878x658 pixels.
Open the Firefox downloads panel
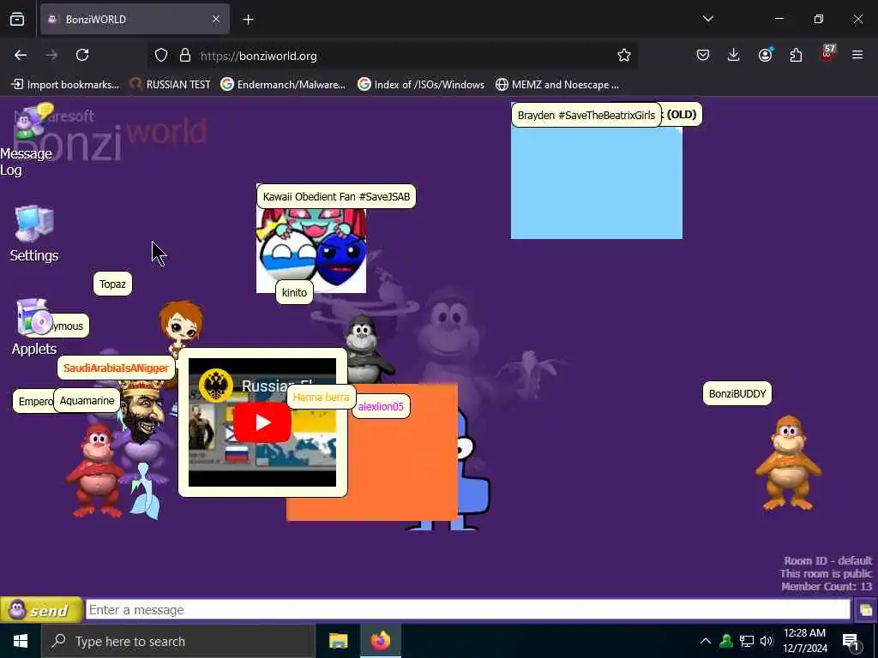(734, 55)
